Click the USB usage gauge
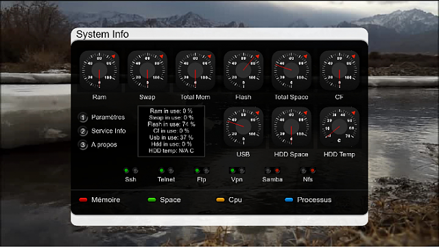The height and width of the screenshot is (248, 439). pos(244,127)
